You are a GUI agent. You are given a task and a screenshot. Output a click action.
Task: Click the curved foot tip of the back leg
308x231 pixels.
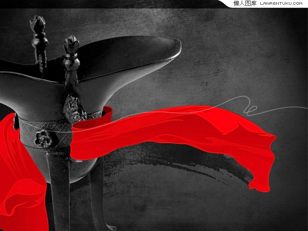click(111, 227)
